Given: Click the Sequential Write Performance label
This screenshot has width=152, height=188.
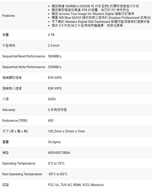Looking at the screenshot, I should 24,67.
